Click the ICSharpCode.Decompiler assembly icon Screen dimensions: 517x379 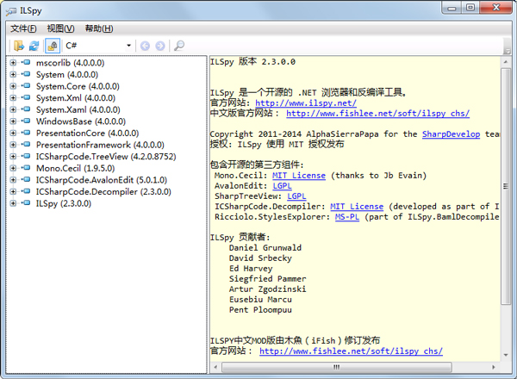pos(26,191)
